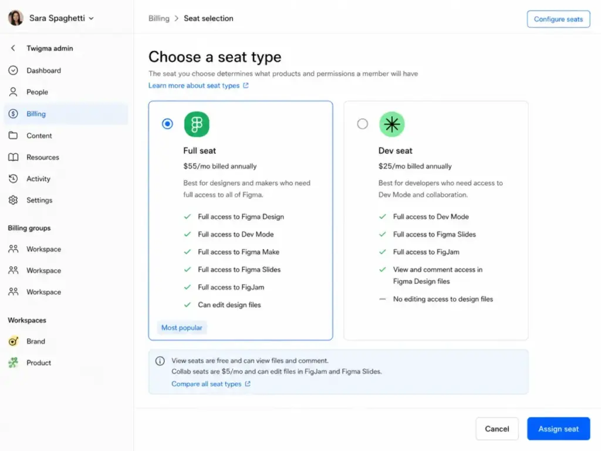
Task: Click the Seat selection breadcrumb
Action: 208,18
